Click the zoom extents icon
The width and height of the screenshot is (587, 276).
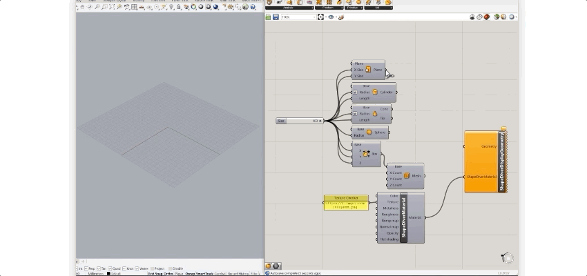coord(320,17)
